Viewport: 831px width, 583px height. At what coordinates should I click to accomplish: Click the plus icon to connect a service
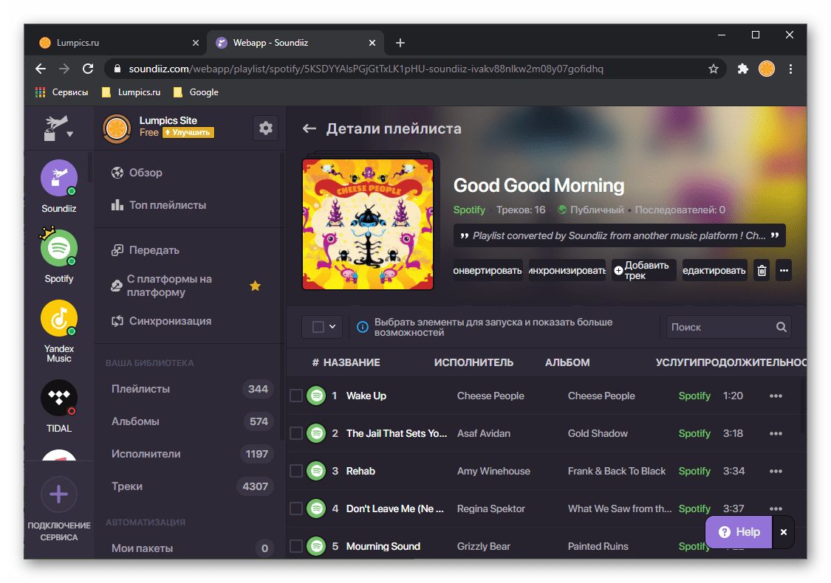59,494
